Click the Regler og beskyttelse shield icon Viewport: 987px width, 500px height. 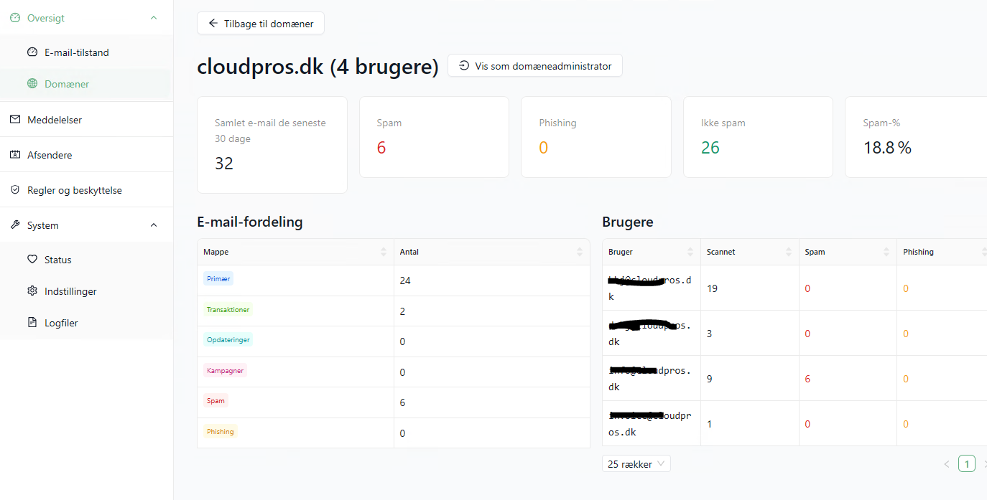point(15,190)
